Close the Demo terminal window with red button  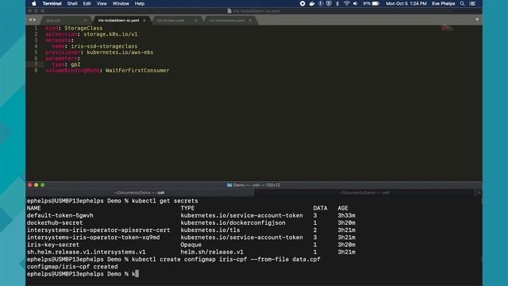pyautogui.click(x=30, y=185)
